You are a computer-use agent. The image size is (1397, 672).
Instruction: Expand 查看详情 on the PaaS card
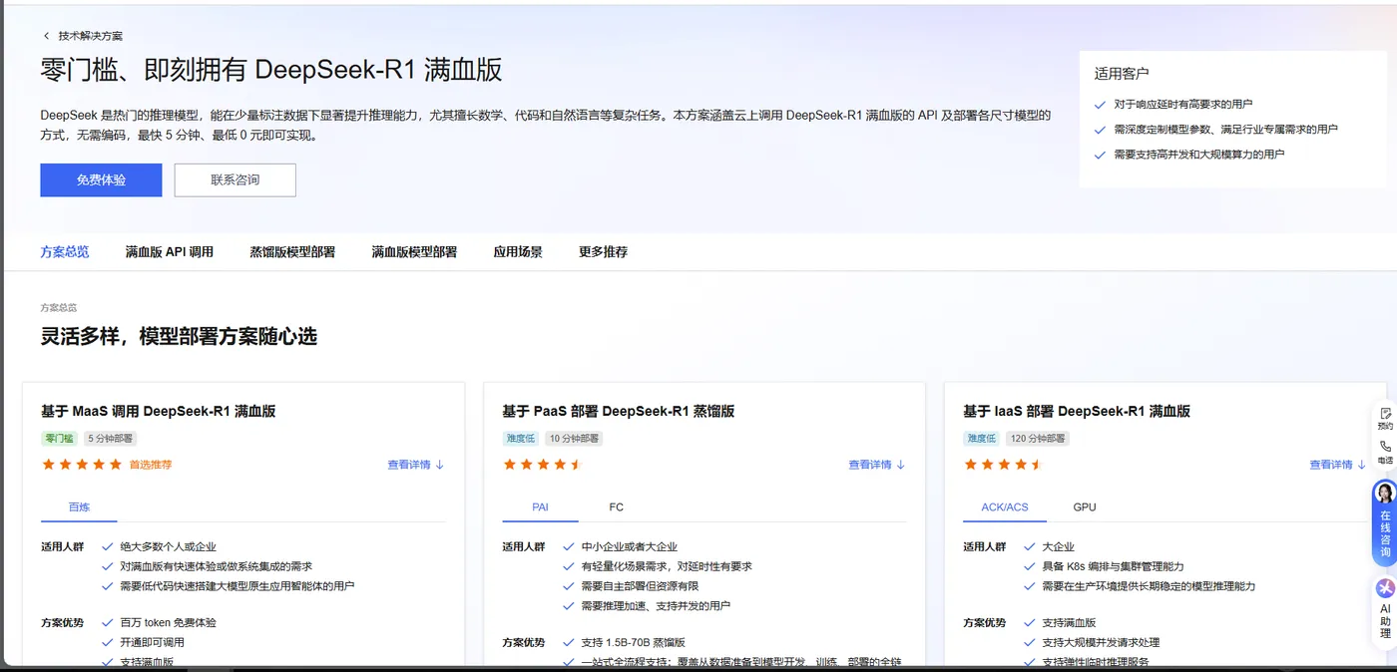tap(876, 465)
